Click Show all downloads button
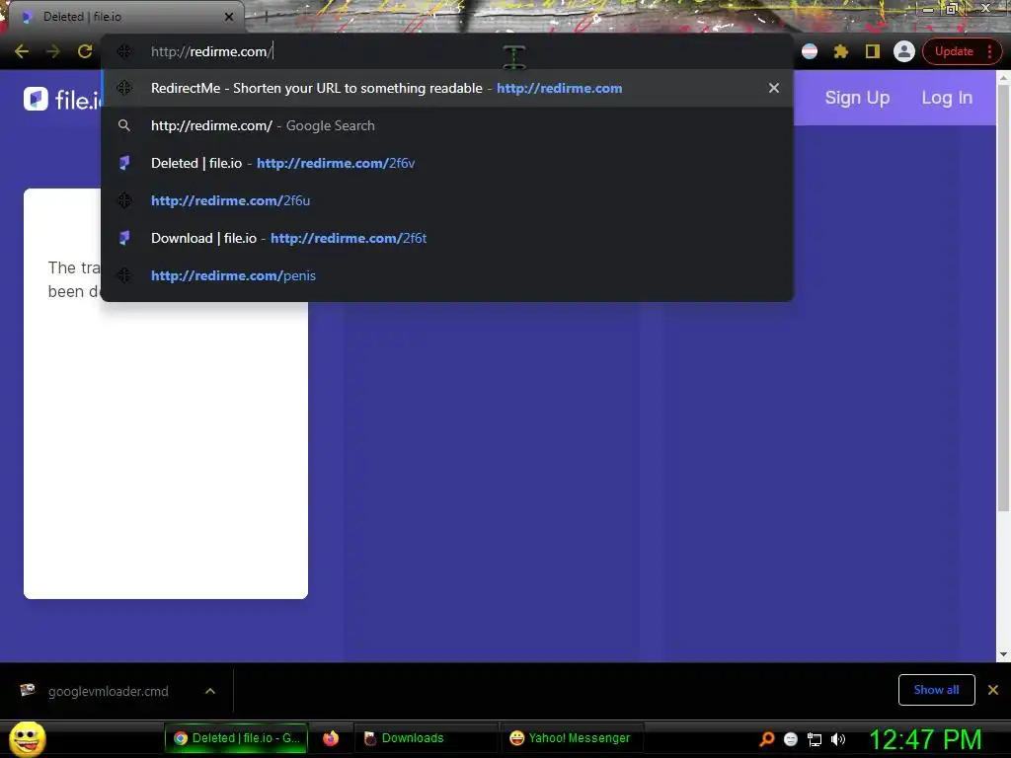The width and height of the screenshot is (1011, 758). click(x=936, y=690)
